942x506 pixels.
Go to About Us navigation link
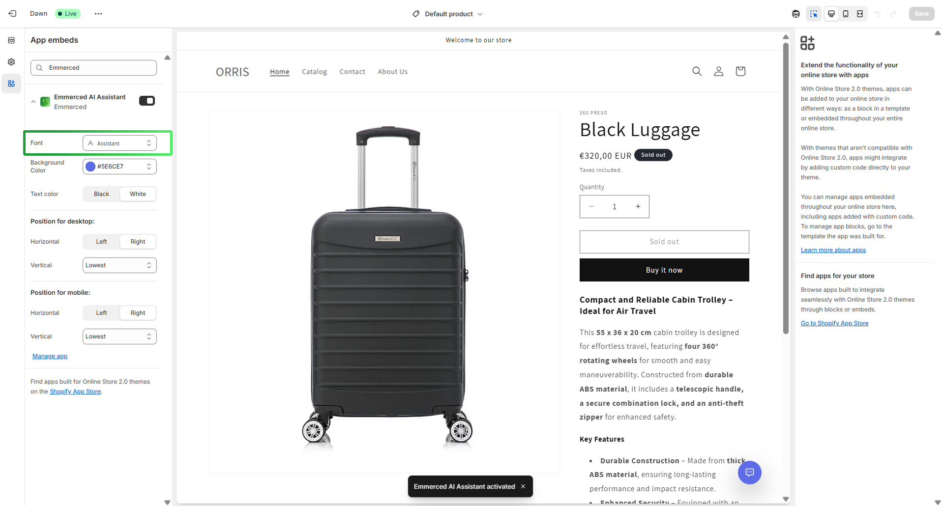point(392,72)
